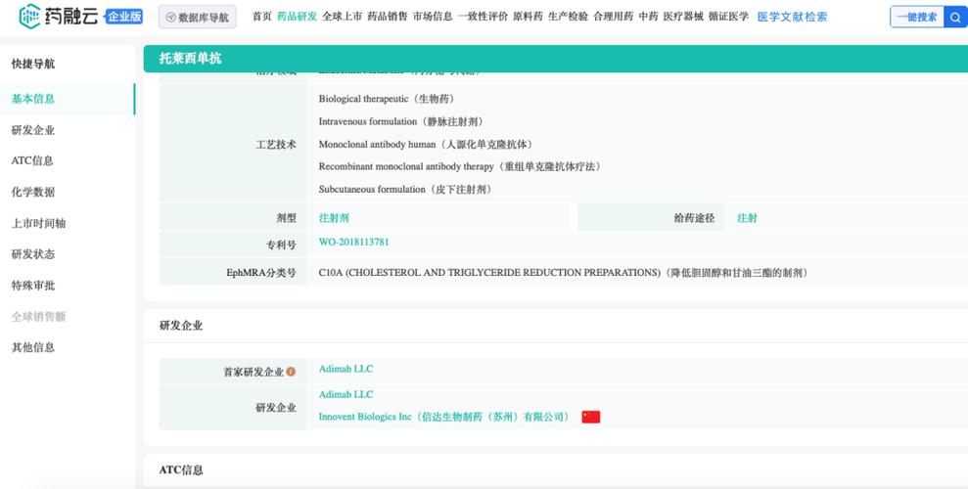Select ATC信息 in quick navigation
968x489 pixels.
(x=32, y=161)
